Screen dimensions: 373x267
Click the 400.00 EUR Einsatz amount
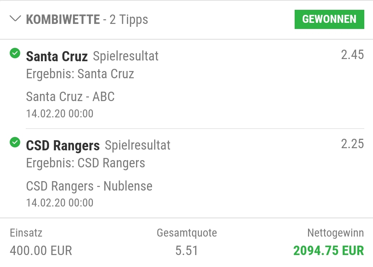[x=41, y=250]
